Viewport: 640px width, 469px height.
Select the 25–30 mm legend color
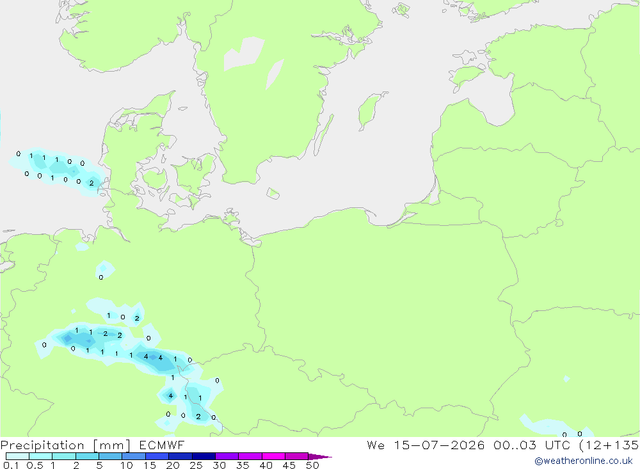tap(204, 456)
